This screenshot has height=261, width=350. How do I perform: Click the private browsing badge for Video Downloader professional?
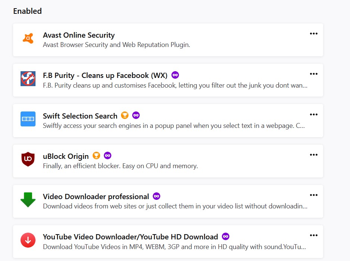point(157,196)
